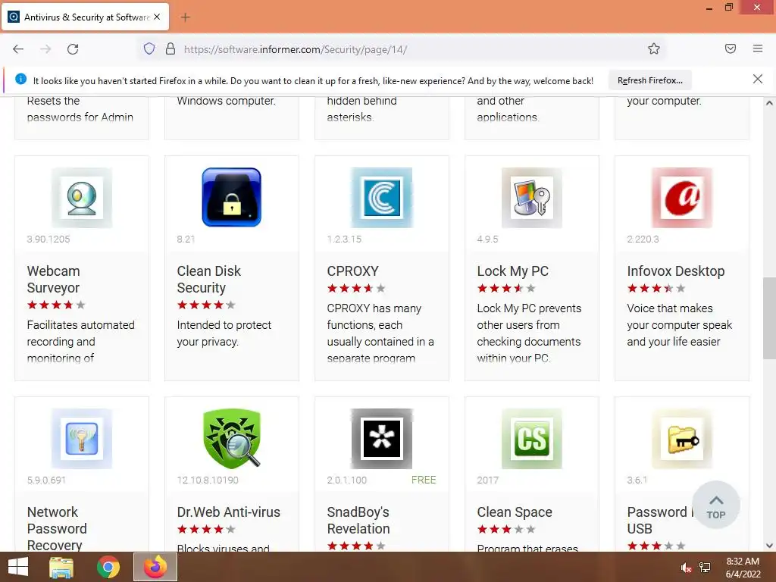
Task: Bookmark this page with the star
Action: [x=654, y=48]
